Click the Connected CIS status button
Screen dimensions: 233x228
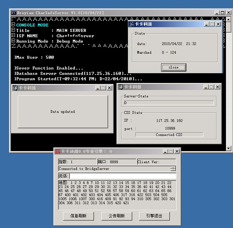point(169,135)
